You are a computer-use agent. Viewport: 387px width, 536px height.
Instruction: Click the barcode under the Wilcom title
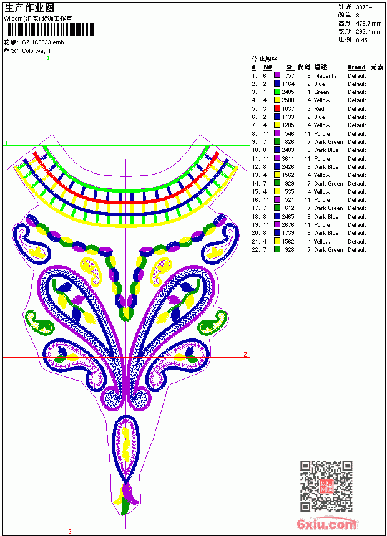49,29
